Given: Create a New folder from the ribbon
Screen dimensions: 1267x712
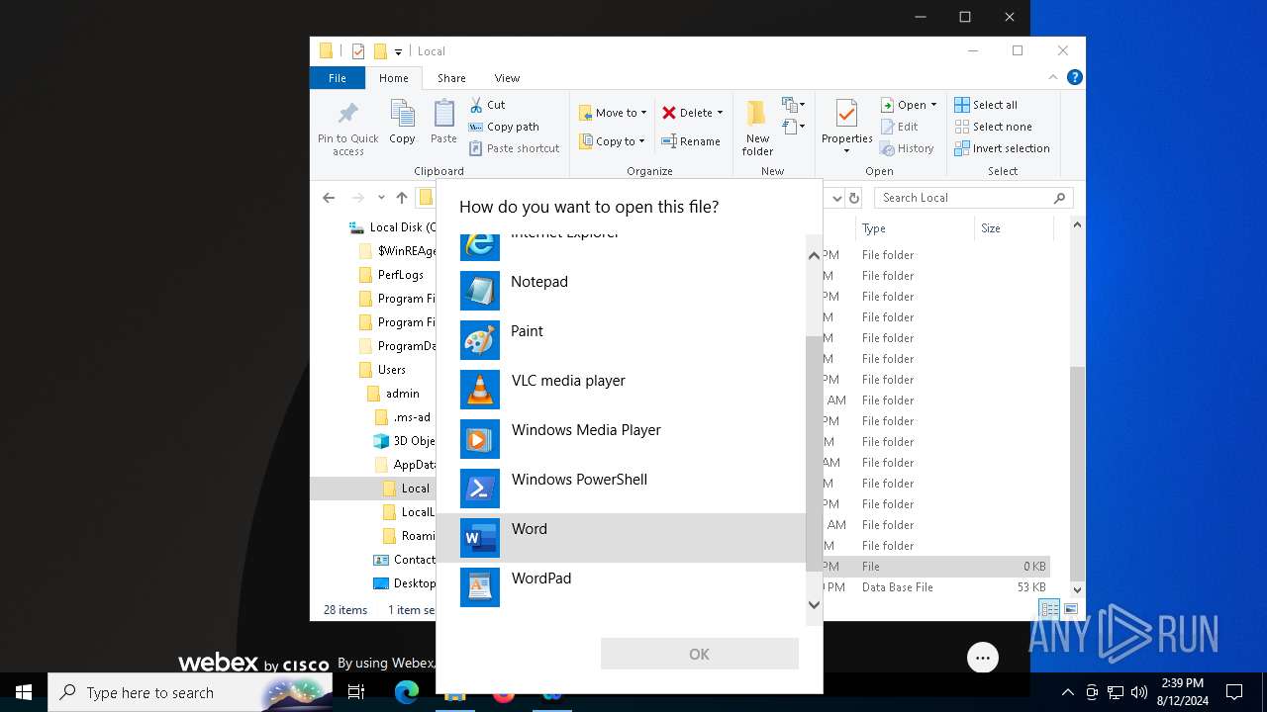Looking at the screenshot, I should tap(758, 128).
